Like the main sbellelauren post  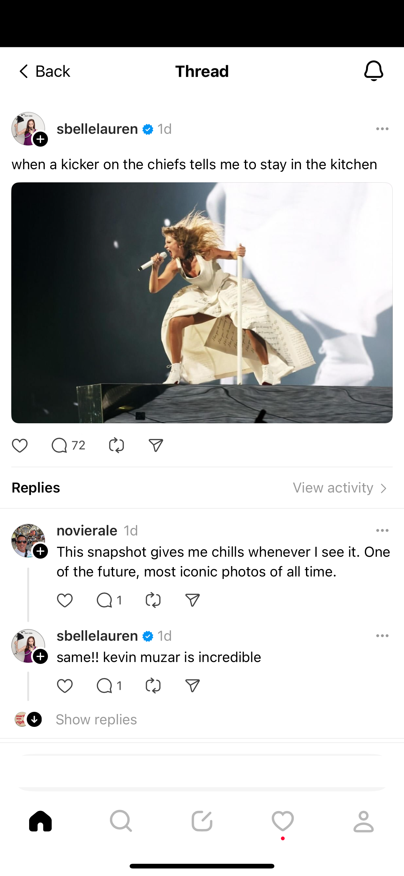[20, 446]
